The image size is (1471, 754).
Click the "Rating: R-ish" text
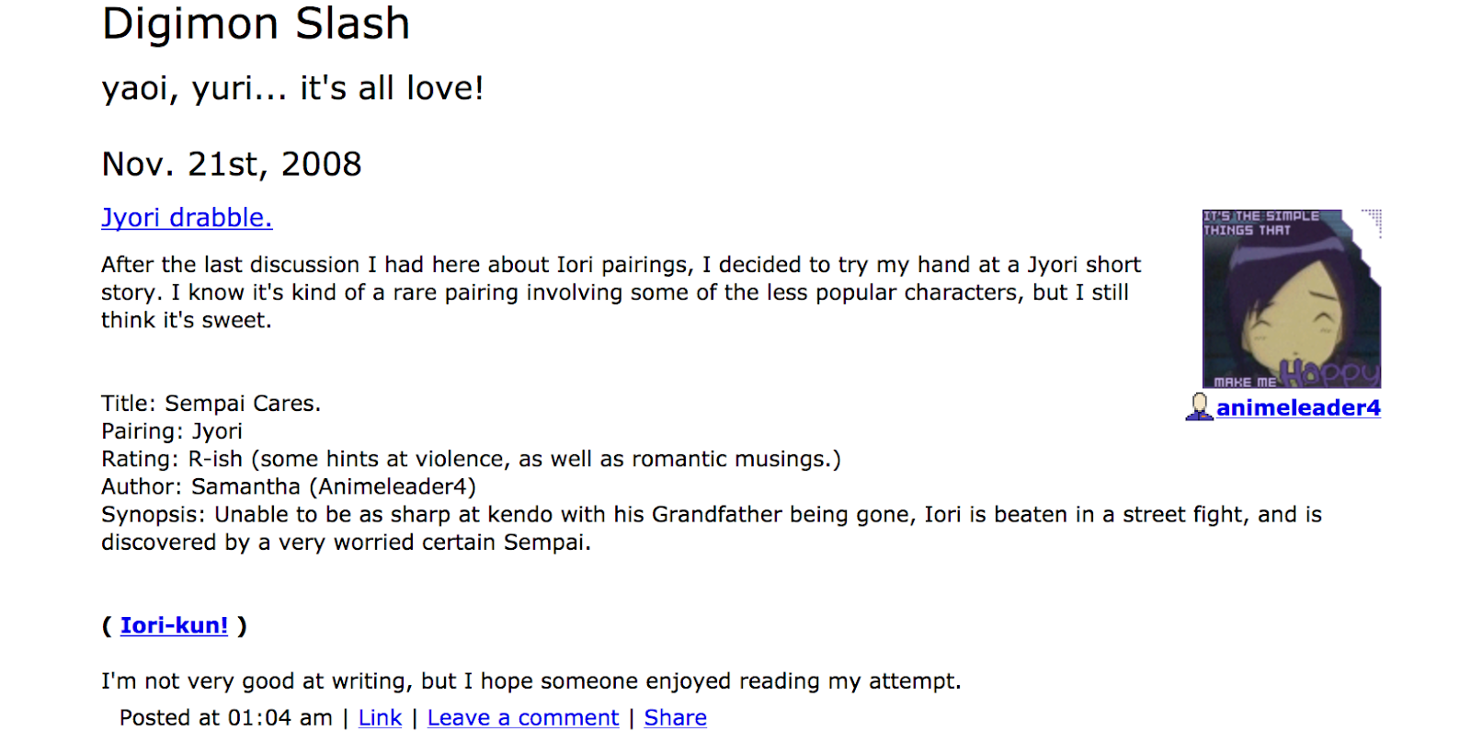[172, 459]
